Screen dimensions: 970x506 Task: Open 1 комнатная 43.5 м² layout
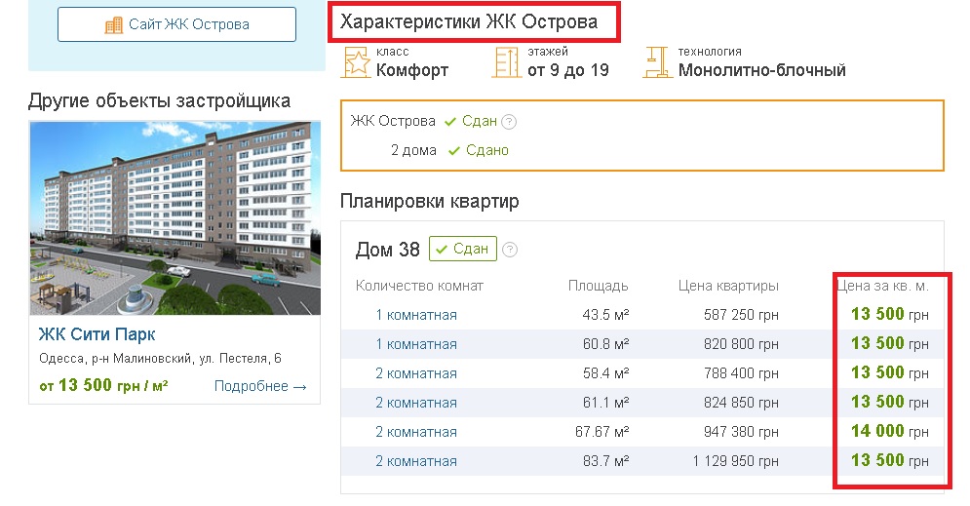pyautogui.click(x=415, y=315)
